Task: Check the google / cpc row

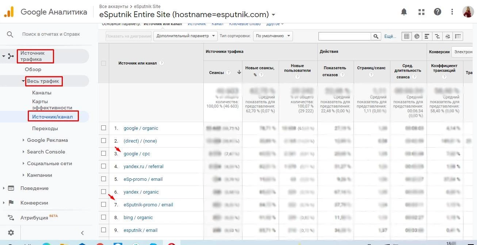Action: click(103, 153)
